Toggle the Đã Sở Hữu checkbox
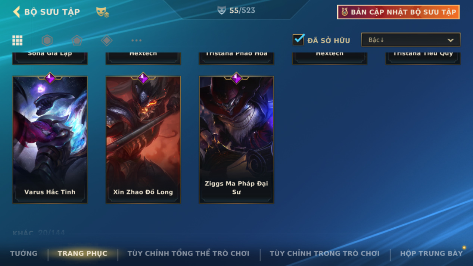 pyautogui.click(x=298, y=40)
